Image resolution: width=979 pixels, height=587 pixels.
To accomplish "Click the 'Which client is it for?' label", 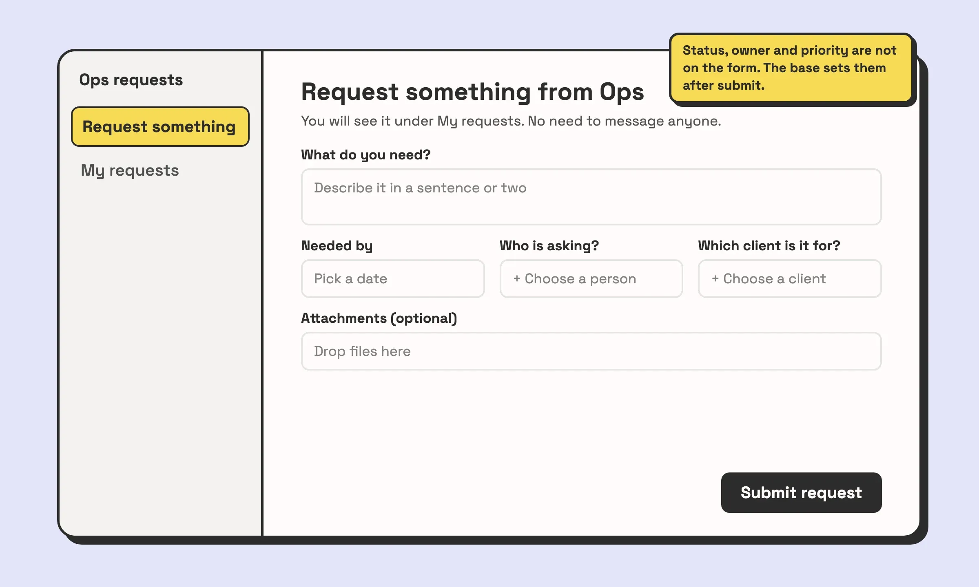I will (x=769, y=246).
